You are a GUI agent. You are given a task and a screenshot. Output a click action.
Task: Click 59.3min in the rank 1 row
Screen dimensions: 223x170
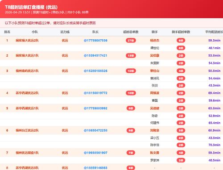point(214,41)
